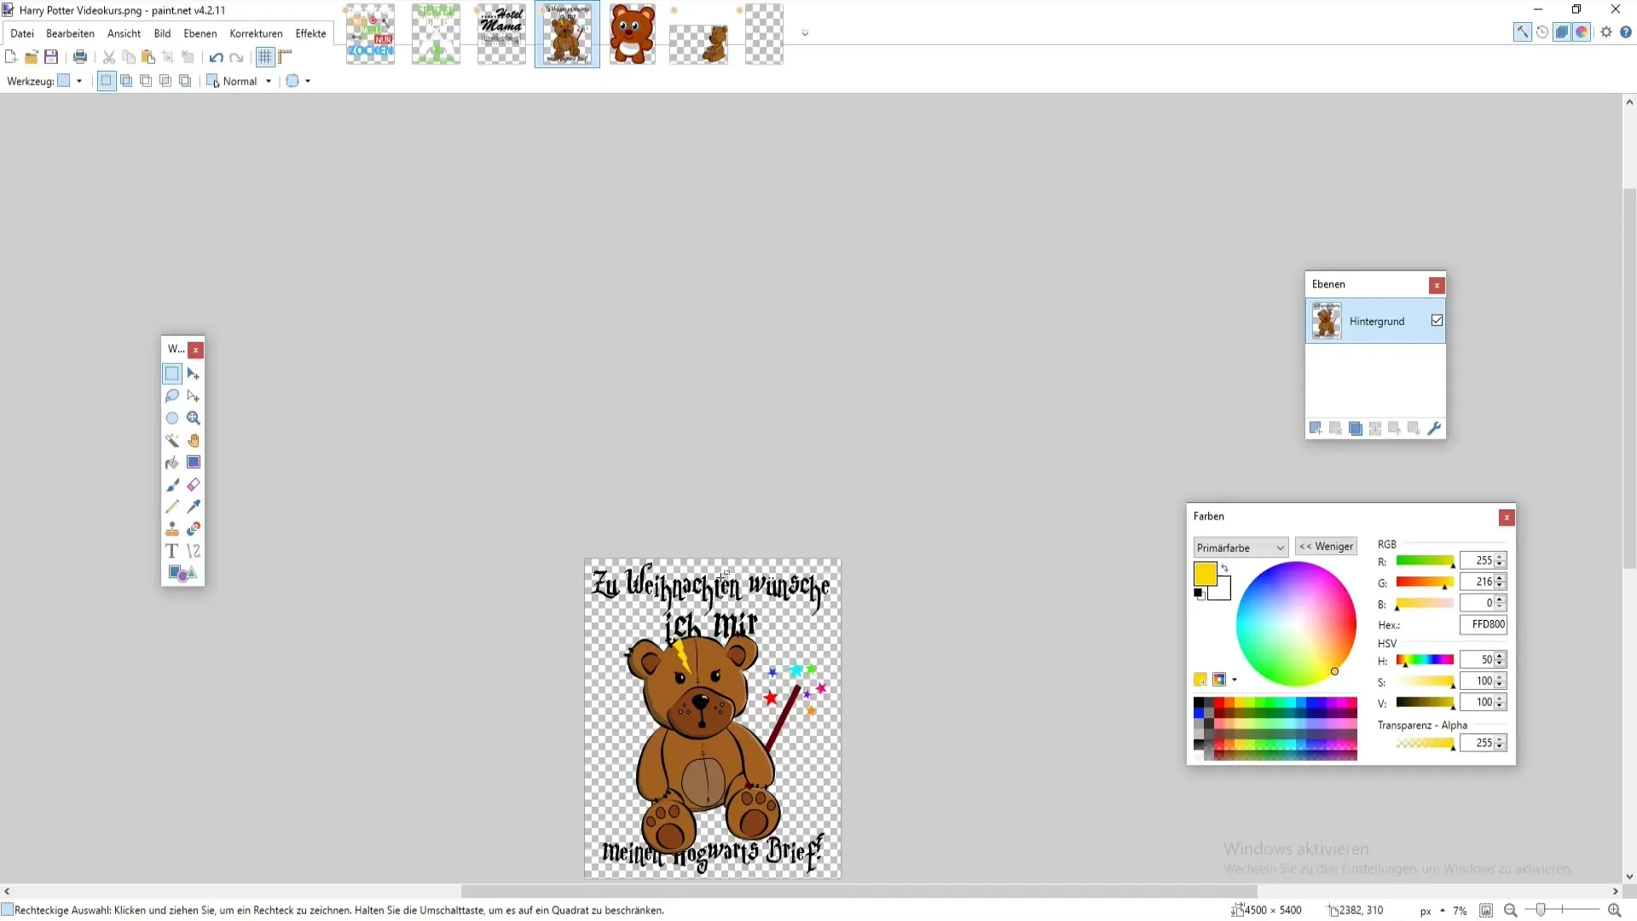Open the Bearbeiten menu
The height and width of the screenshot is (921, 1637).
(x=70, y=33)
